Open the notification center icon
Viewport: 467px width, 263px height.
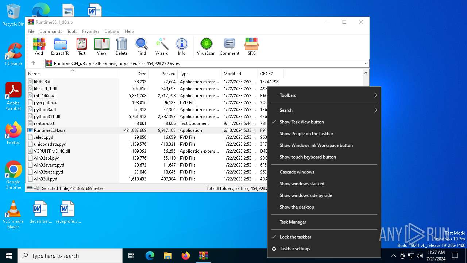pos(455,256)
